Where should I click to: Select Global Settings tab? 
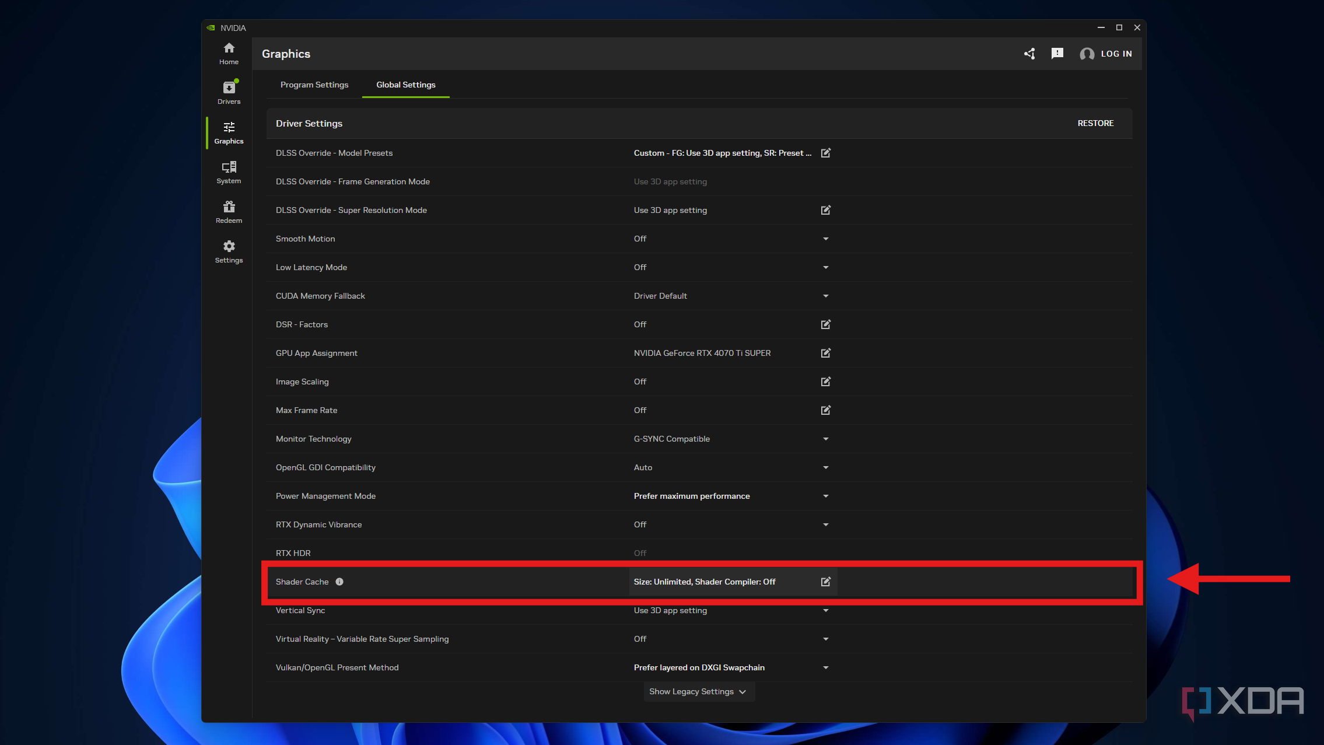406,85
